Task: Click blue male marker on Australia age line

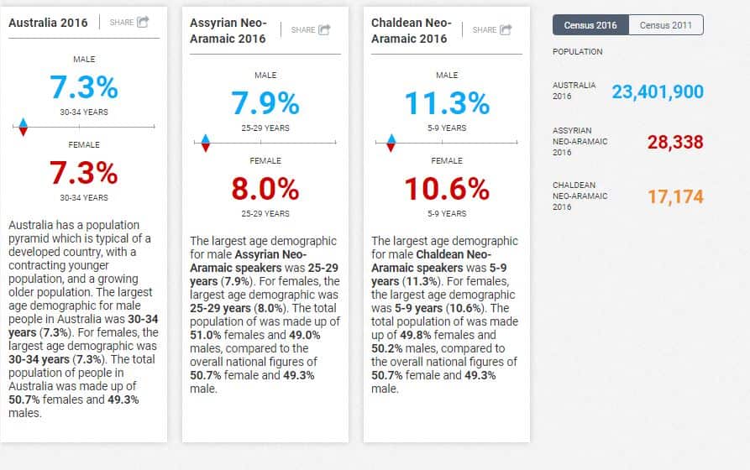Action: (24, 123)
